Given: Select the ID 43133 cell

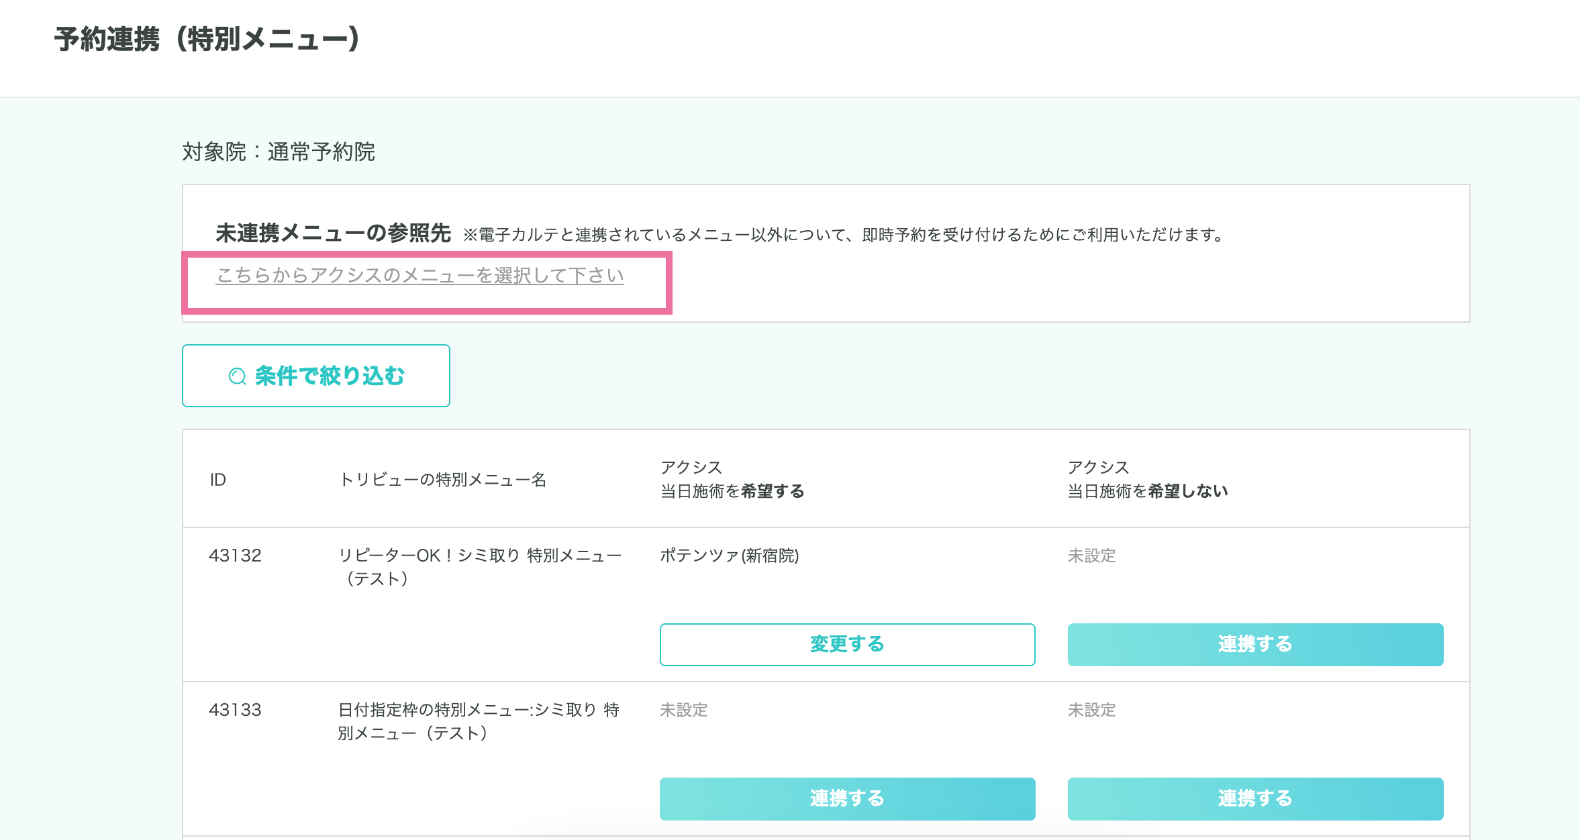Looking at the screenshot, I should 235,710.
